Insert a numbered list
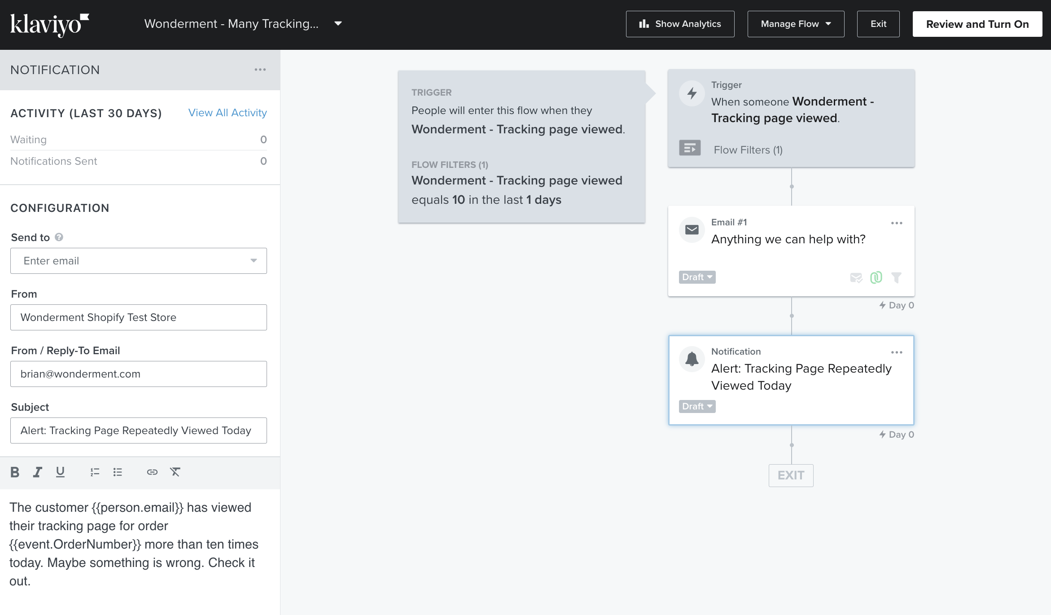Screen dimensions: 1051x615 pyautogui.click(x=95, y=472)
